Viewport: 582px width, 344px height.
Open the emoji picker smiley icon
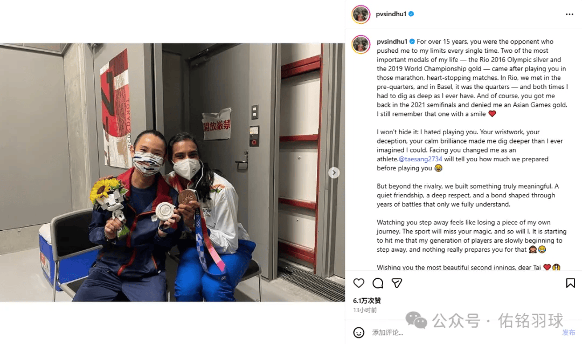[358, 333]
